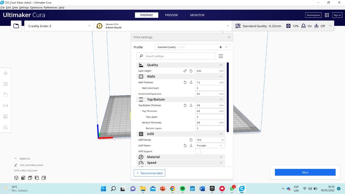Click the open file folder icon
The image size is (345, 194).
(x=16, y=26)
